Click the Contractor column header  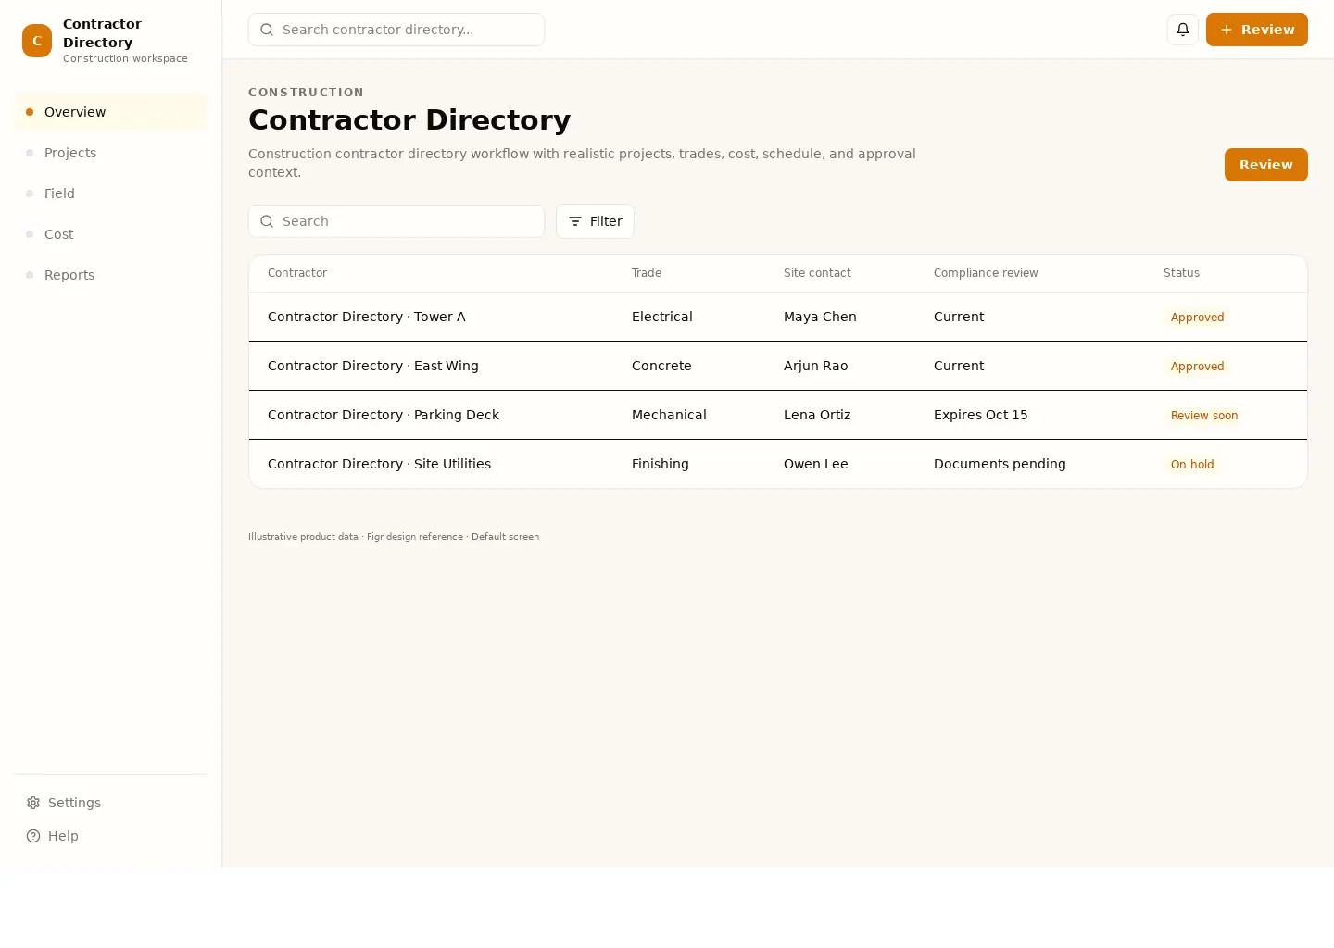coord(297,273)
